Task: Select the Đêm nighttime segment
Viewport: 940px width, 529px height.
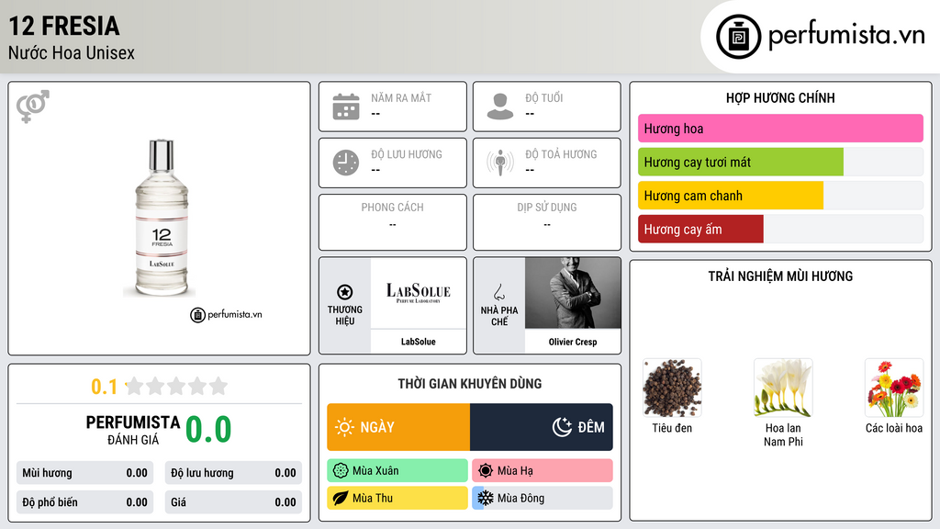Action: pos(542,427)
